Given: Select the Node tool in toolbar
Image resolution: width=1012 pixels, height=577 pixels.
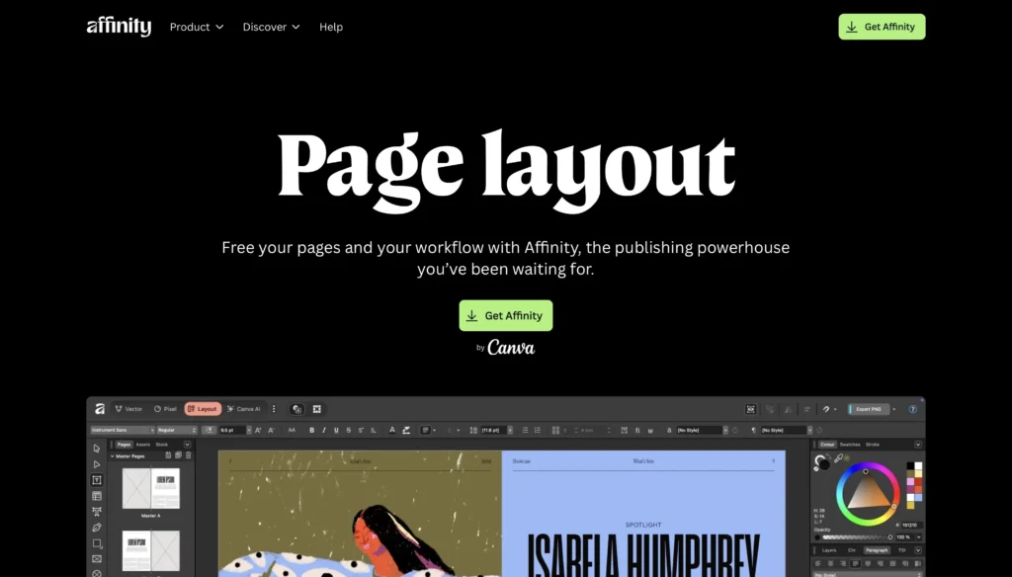Looking at the screenshot, I should click(x=97, y=464).
